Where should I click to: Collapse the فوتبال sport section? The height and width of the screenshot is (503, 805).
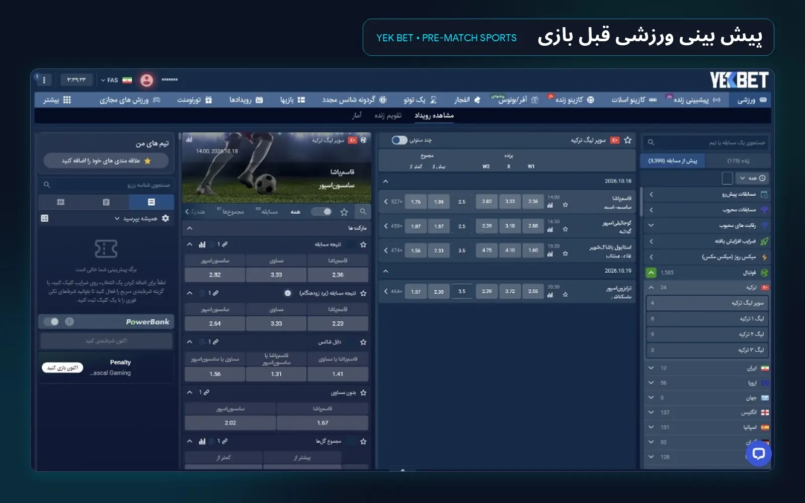point(651,273)
